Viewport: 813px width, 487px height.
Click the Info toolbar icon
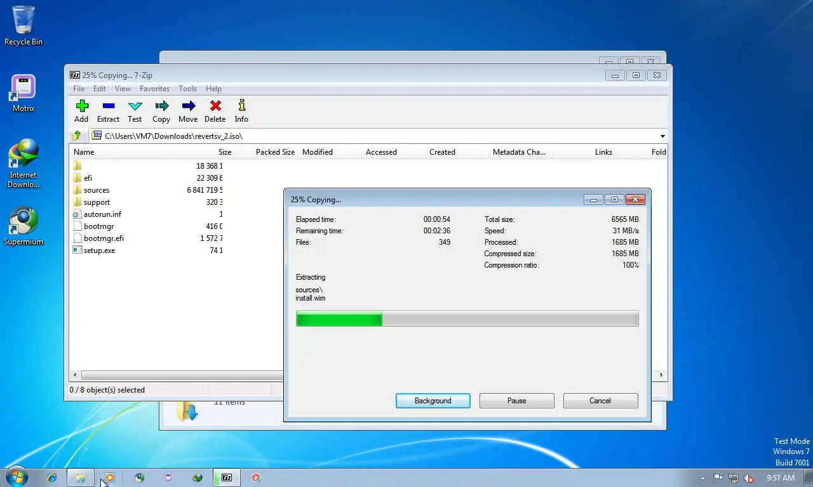241,106
